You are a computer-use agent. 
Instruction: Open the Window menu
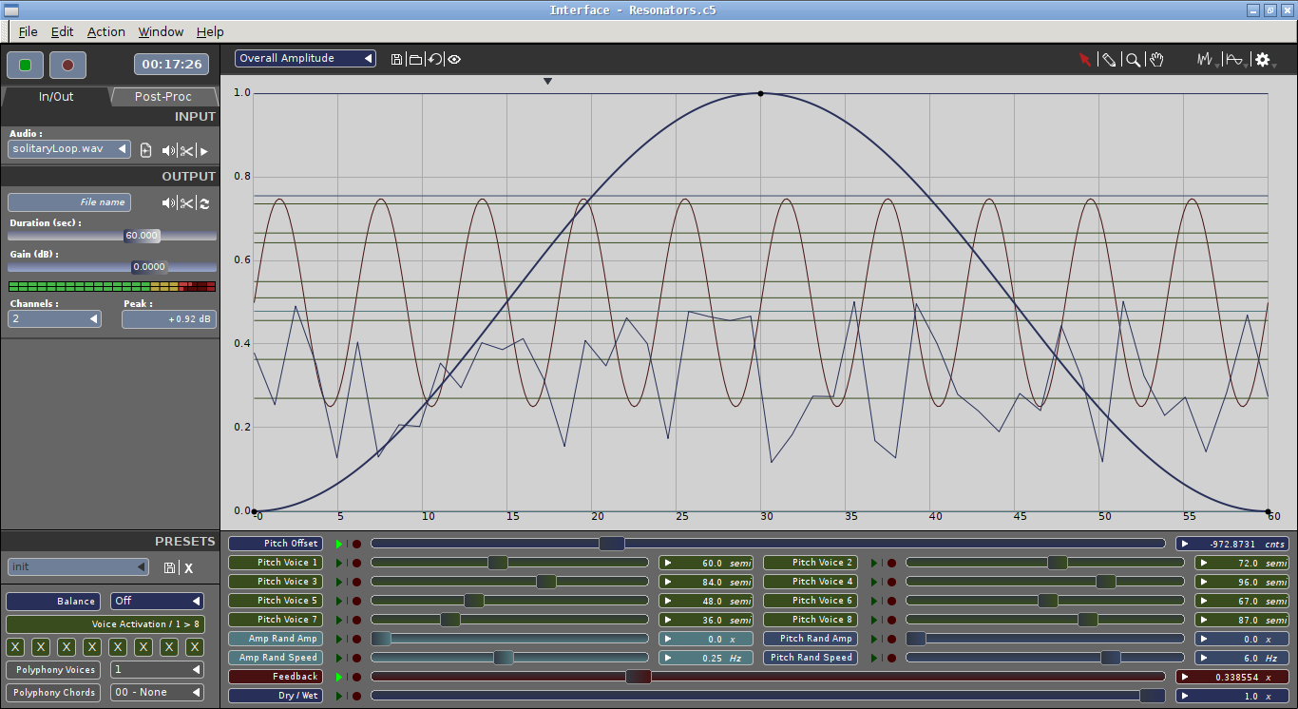point(161,31)
